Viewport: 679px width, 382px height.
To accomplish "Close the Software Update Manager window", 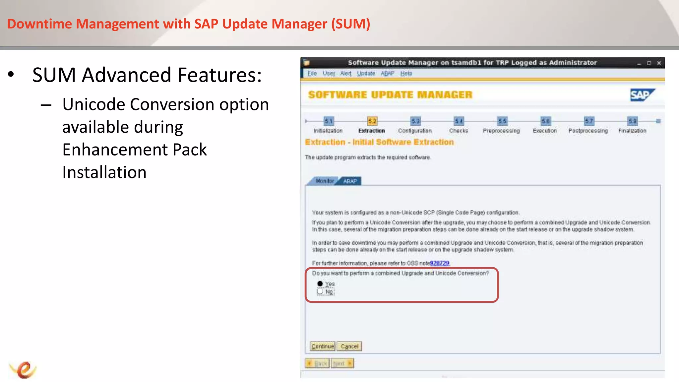I will [659, 63].
